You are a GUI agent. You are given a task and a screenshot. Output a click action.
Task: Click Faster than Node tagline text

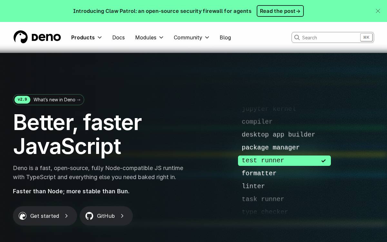[71, 191]
